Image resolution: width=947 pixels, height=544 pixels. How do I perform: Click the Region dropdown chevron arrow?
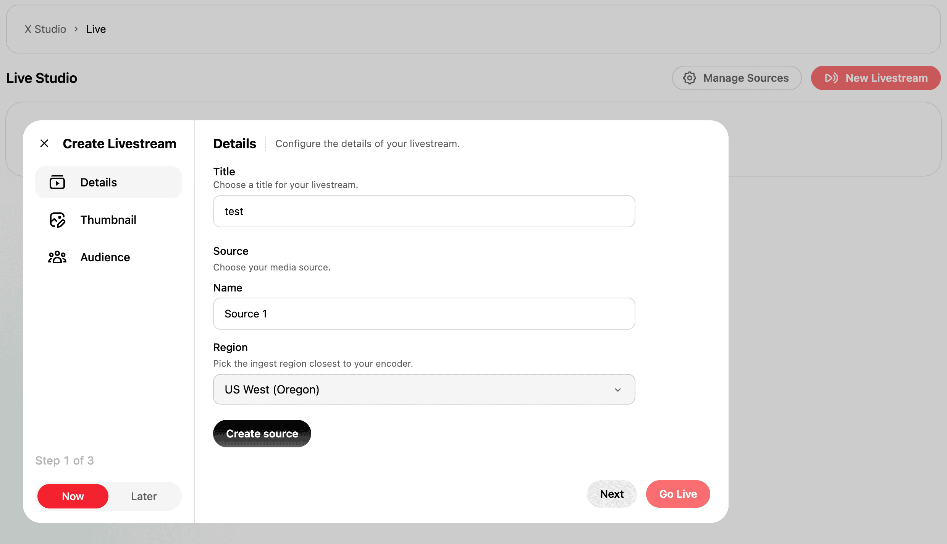[x=618, y=390]
